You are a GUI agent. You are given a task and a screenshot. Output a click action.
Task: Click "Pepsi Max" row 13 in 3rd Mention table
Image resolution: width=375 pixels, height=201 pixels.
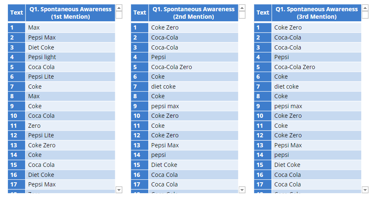(x=288, y=145)
